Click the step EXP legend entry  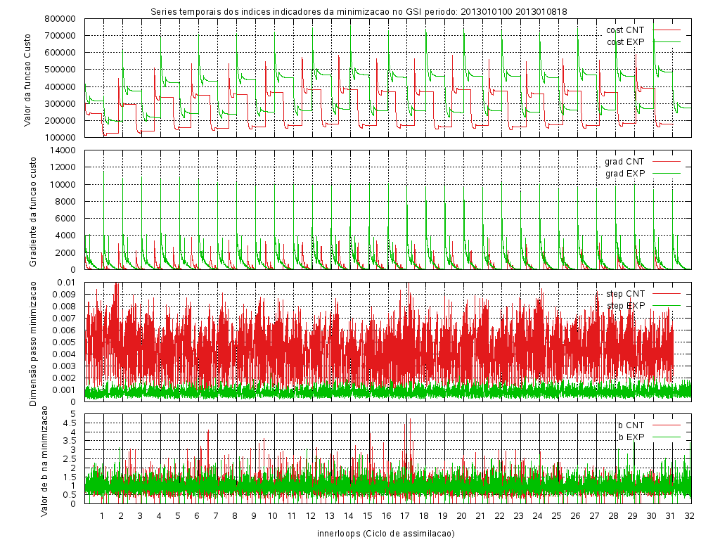(x=625, y=305)
